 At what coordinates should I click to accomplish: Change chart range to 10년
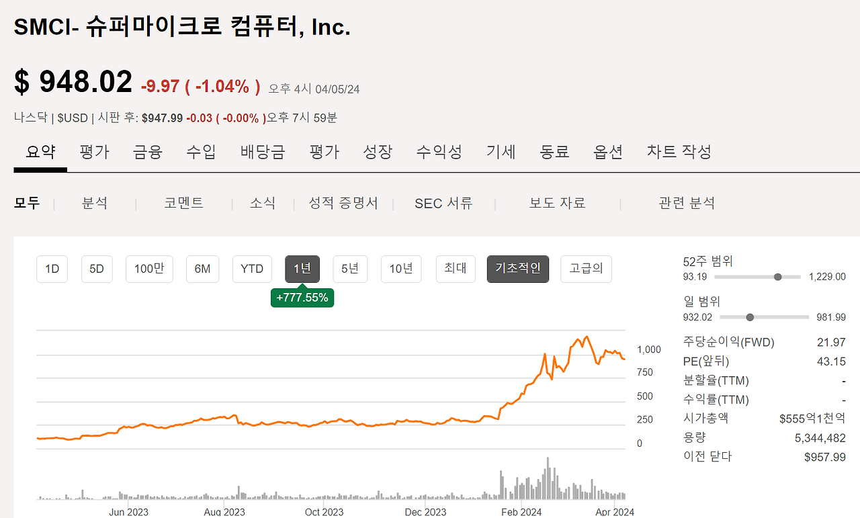point(401,269)
